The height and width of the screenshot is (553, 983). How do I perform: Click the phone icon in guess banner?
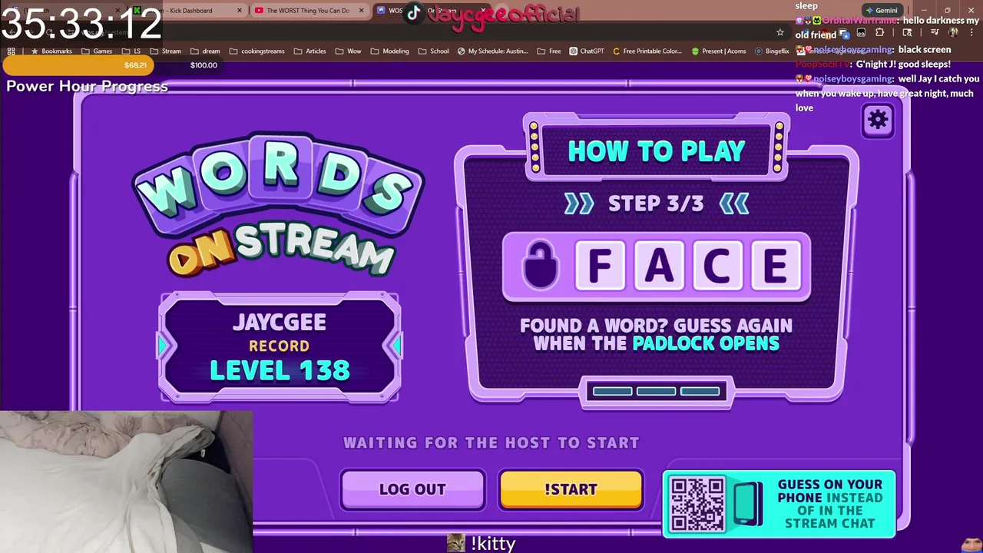pos(747,504)
